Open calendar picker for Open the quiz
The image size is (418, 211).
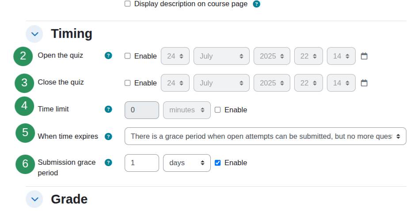point(364,56)
